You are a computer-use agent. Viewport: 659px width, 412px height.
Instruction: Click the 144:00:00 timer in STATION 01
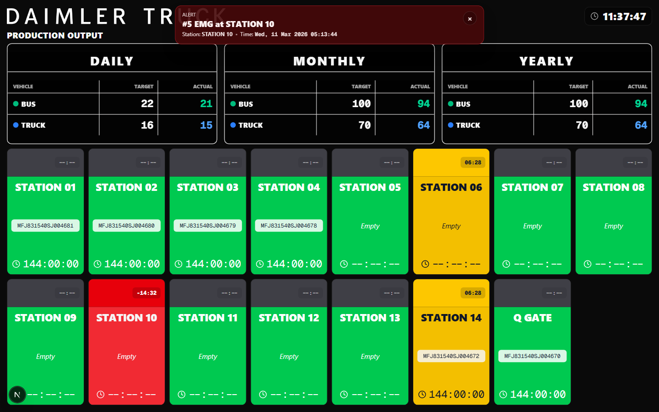coord(51,264)
